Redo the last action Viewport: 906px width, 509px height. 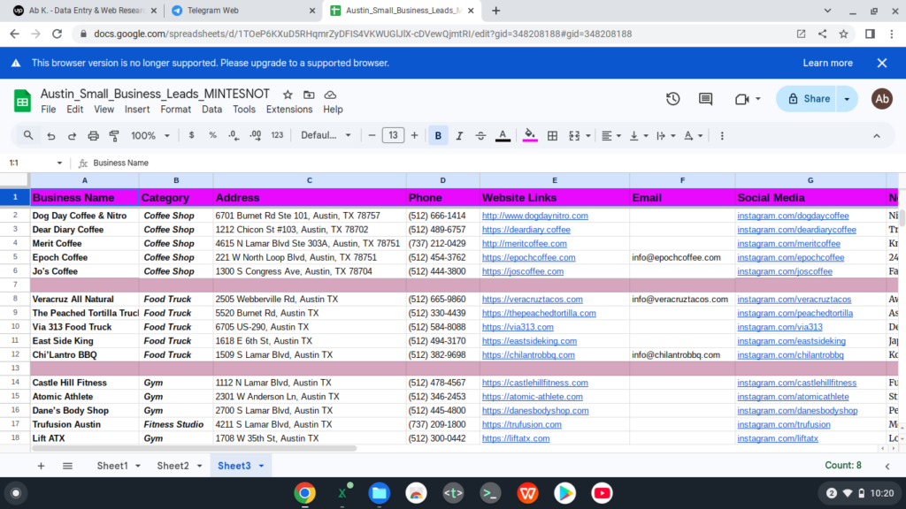point(72,135)
